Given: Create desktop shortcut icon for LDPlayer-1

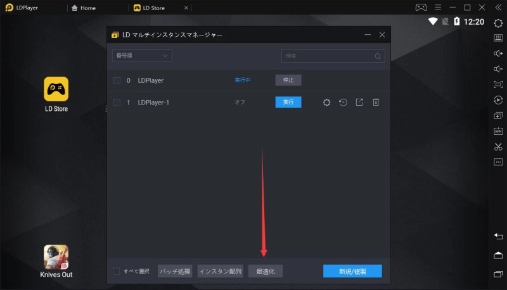Looking at the screenshot, I should pos(359,103).
